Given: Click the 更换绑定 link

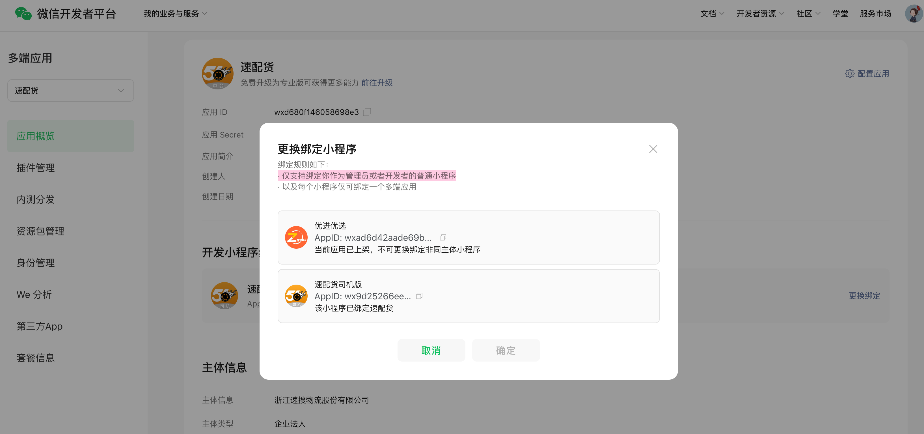Looking at the screenshot, I should click(x=864, y=295).
